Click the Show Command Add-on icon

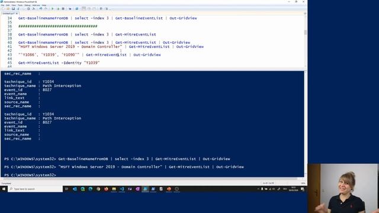(x=106, y=9)
